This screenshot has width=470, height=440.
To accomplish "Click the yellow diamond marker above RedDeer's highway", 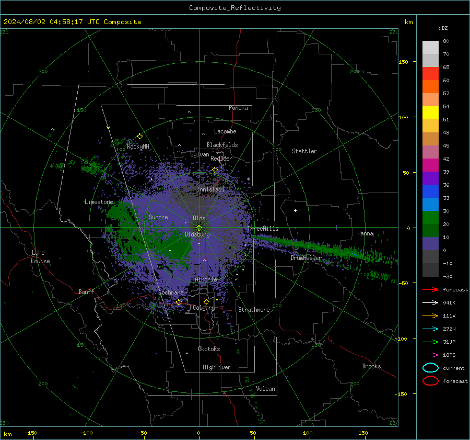I will point(215,170).
